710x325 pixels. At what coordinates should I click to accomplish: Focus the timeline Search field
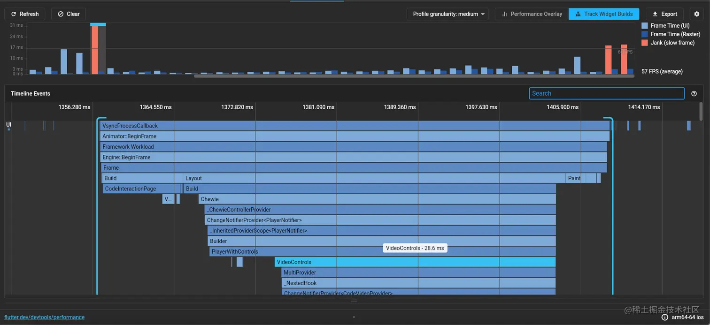click(607, 93)
